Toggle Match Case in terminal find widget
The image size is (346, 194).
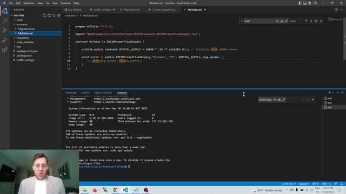point(275,100)
